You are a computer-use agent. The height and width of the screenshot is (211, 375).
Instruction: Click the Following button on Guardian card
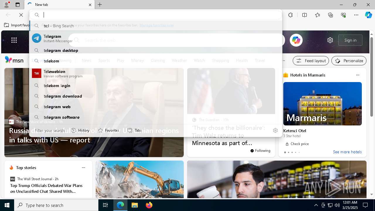[x=260, y=151]
